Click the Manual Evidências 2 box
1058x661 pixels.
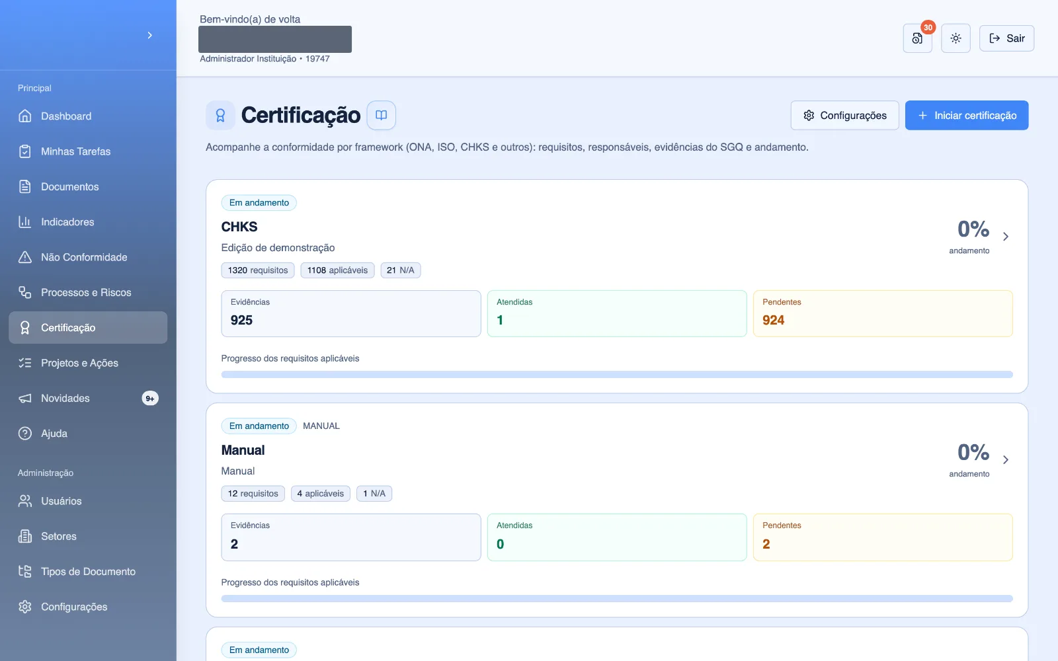pos(351,537)
